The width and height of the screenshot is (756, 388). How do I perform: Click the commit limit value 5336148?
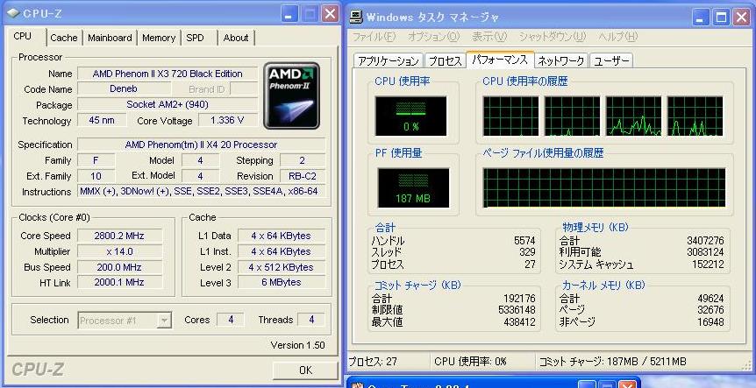[x=517, y=310]
